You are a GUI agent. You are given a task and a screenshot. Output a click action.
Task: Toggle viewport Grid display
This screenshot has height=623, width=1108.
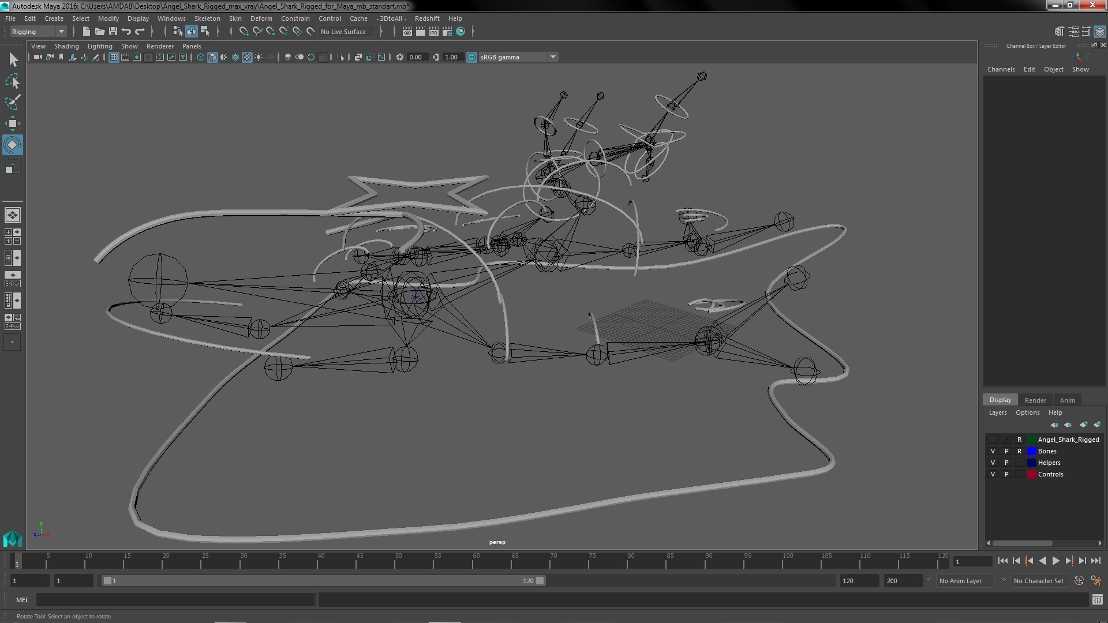[x=114, y=57]
